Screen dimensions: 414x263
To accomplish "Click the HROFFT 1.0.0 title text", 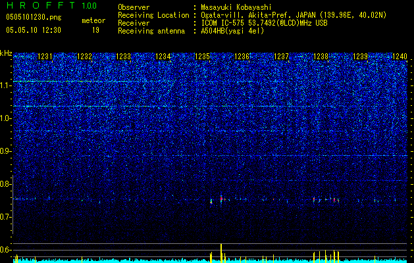I will tap(51, 5).
